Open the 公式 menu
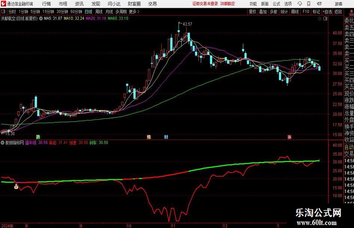This screenshot has width=354, height=228. pos(276,4)
